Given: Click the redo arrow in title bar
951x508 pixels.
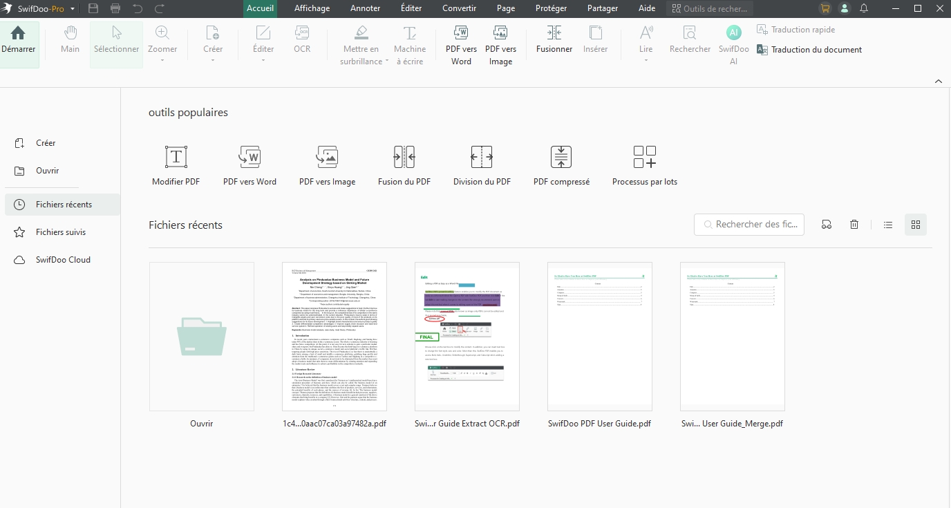Looking at the screenshot, I should [x=160, y=9].
